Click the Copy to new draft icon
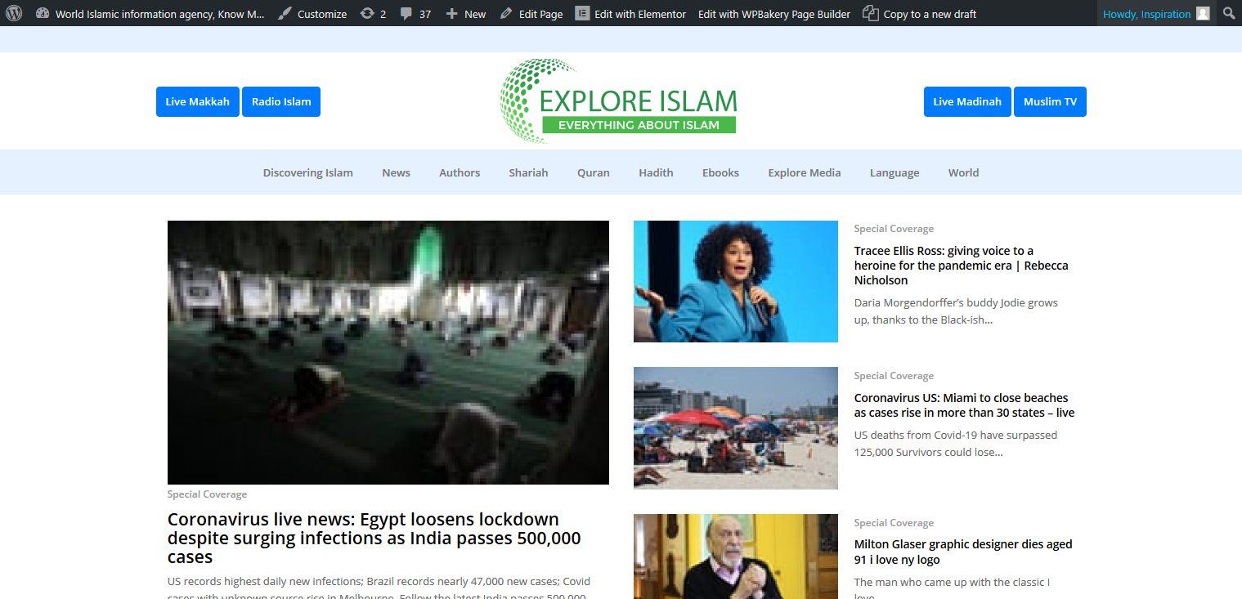Image resolution: width=1242 pixels, height=599 pixels. tap(871, 13)
